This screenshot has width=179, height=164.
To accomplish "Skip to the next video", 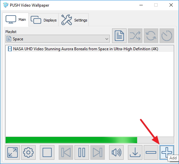I will click(98, 152).
